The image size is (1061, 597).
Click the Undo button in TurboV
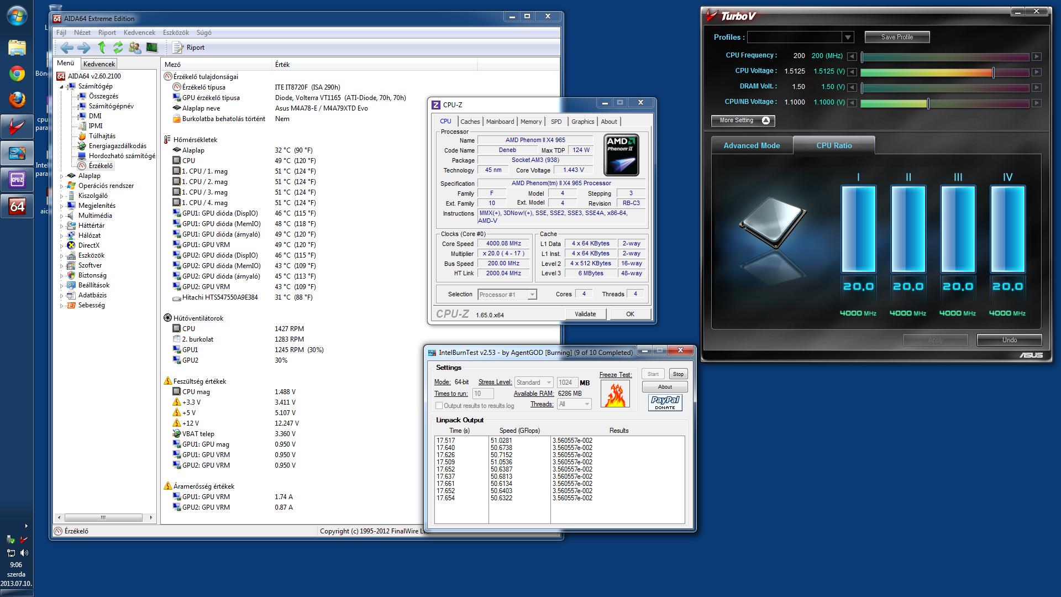point(1009,340)
